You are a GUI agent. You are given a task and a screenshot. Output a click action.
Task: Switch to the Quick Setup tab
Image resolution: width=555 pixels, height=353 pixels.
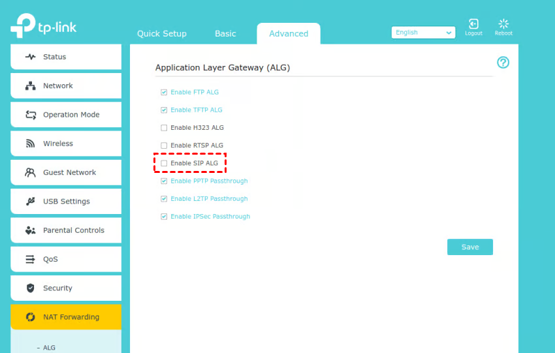tap(161, 34)
